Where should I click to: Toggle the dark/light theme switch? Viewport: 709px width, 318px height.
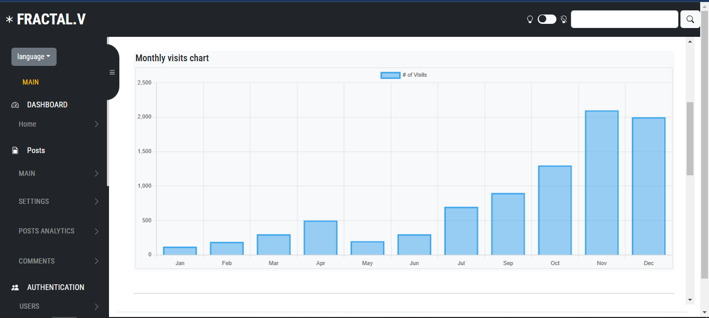(547, 19)
